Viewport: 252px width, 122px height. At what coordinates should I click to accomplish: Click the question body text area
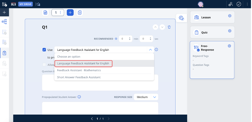tap(100, 83)
